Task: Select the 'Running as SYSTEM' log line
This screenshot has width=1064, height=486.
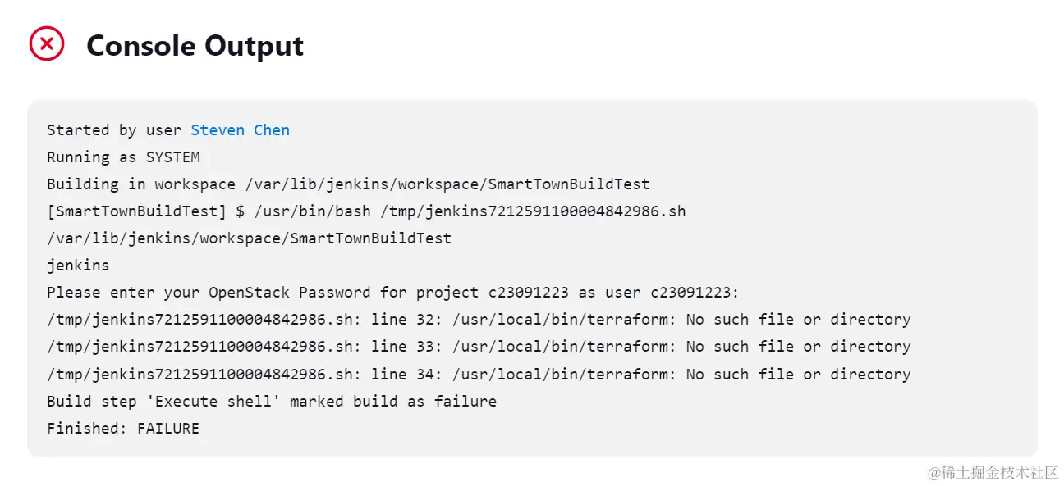Action: 123,157
